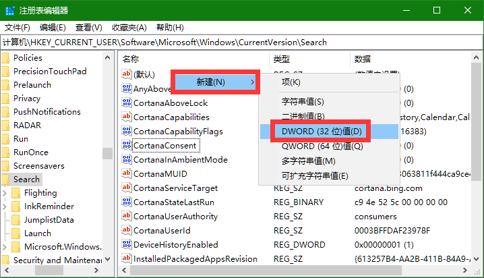484x278 pixels.
Task: Click the Registry Editor app icon in title bar
Action: (10, 11)
